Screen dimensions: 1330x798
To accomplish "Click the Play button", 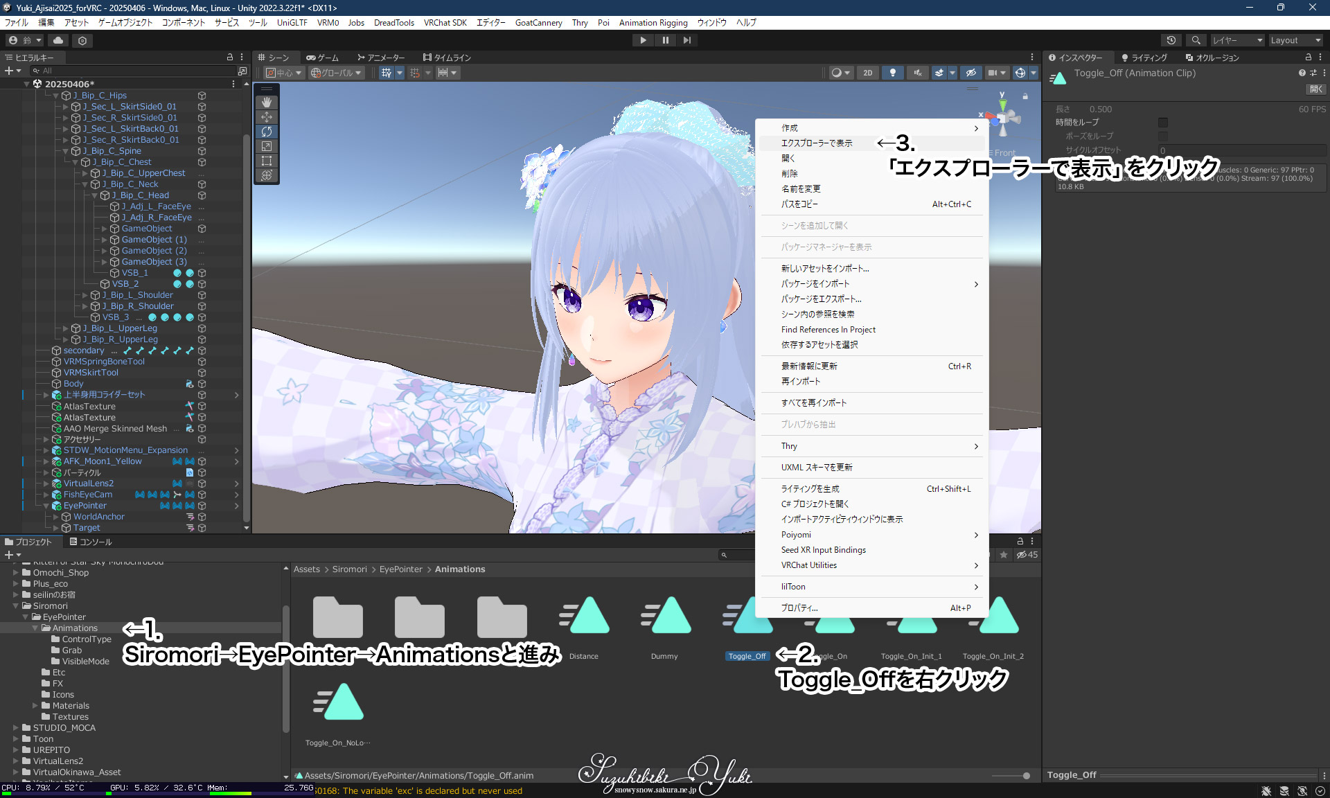I will (643, 40).
